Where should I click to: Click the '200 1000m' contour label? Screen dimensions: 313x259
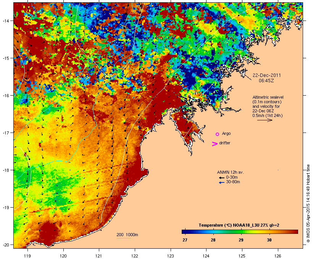(x=127, y=235)
